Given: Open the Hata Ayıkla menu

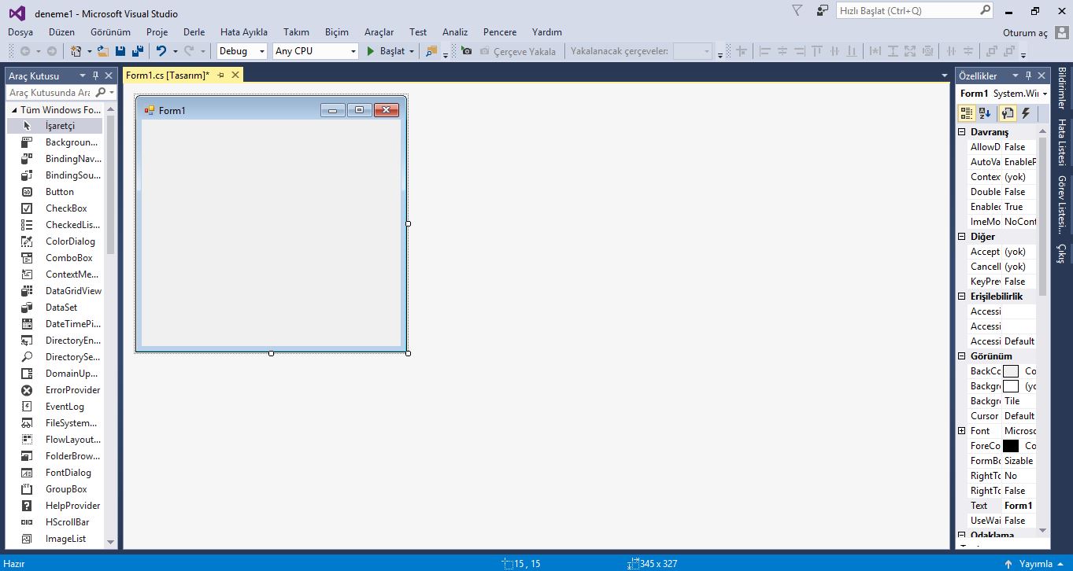Looking at the screenshot, I should pyautogui.click(x=244, y=32).
